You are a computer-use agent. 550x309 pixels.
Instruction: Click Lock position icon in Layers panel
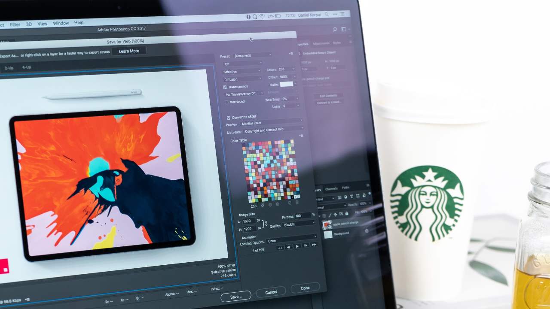pyautogui.click(x=335, y=215)
